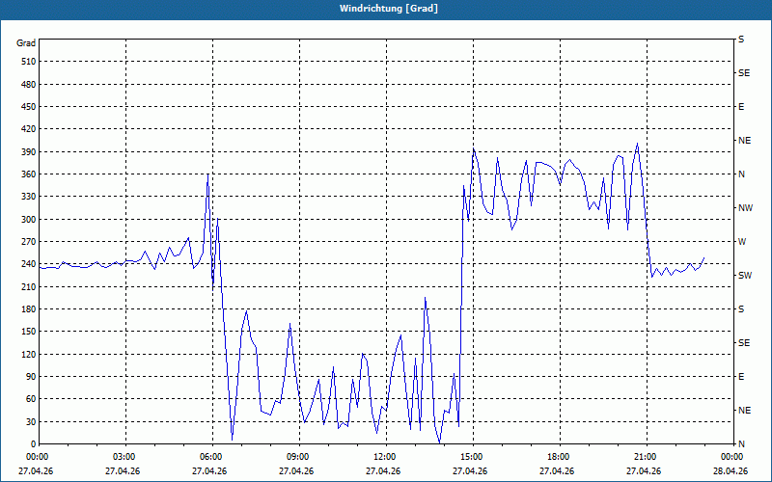This screenshot has height=482, width=772.
Task: Click the 18:00 time axis label
Action: pos(558,457)
